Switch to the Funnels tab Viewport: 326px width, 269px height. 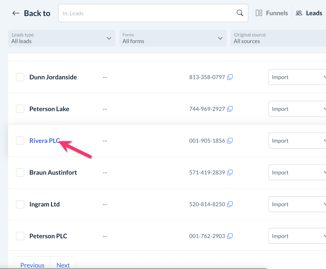(x=272, y=13)
